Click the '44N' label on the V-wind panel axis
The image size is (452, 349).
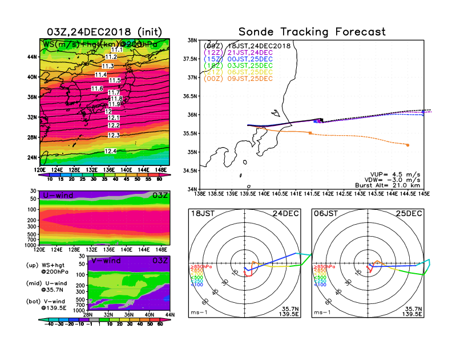[170, 315]
